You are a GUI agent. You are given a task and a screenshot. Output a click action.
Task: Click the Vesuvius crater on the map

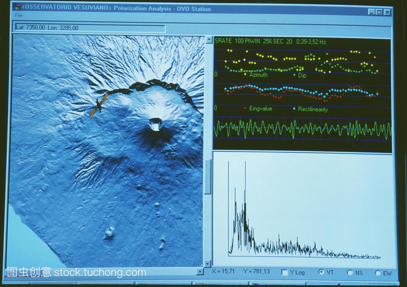tap(155, 124)
